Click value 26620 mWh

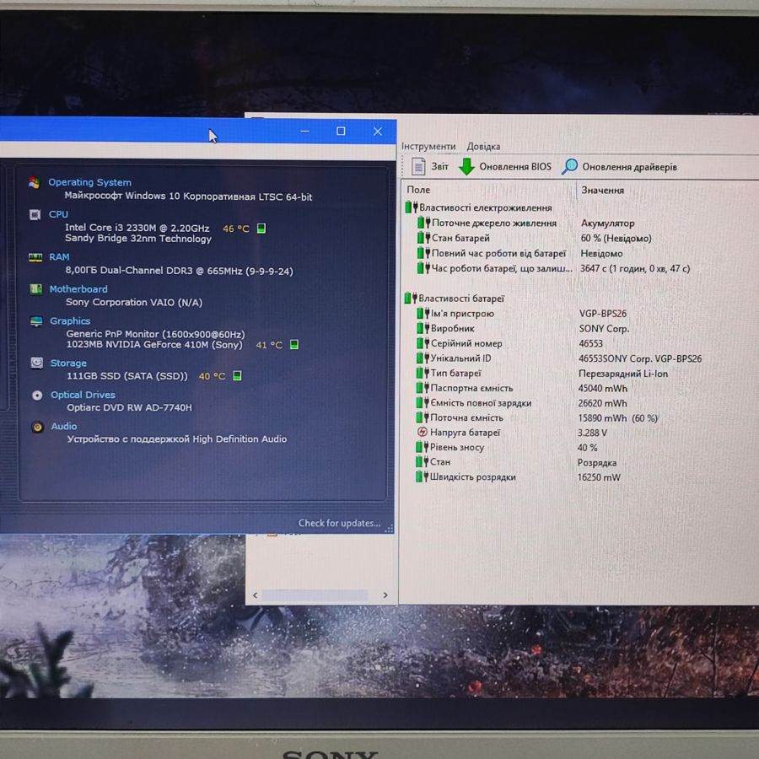coord(602,403)
